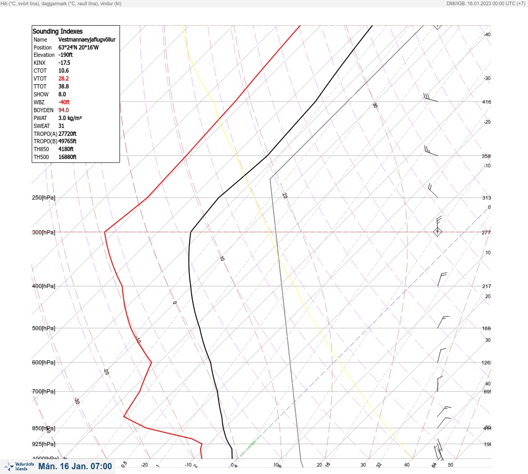Viewport: 528px width, 474px height.
Task: Click TROPO(B) value 49765ft
Action: (67, 141)
